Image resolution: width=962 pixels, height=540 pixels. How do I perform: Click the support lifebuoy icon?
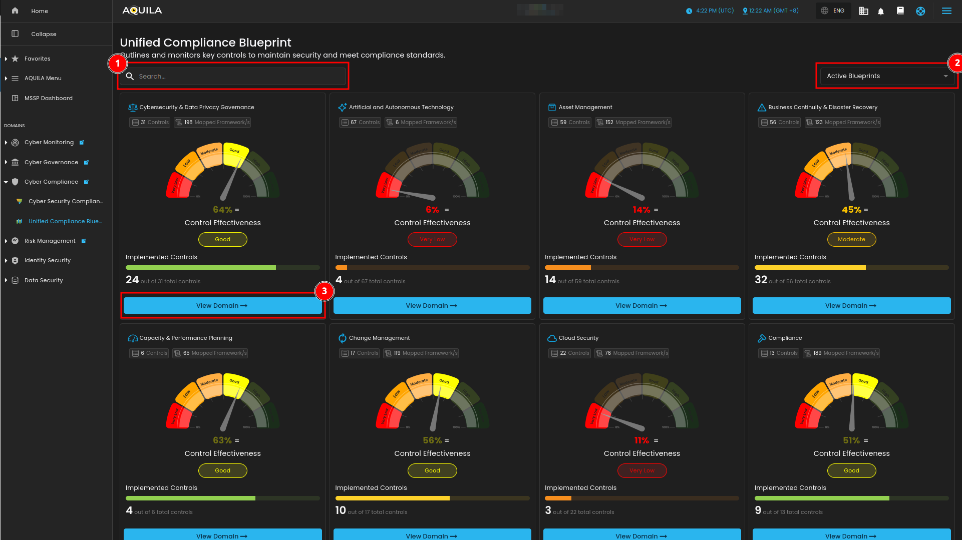click(x=920, y=11)
